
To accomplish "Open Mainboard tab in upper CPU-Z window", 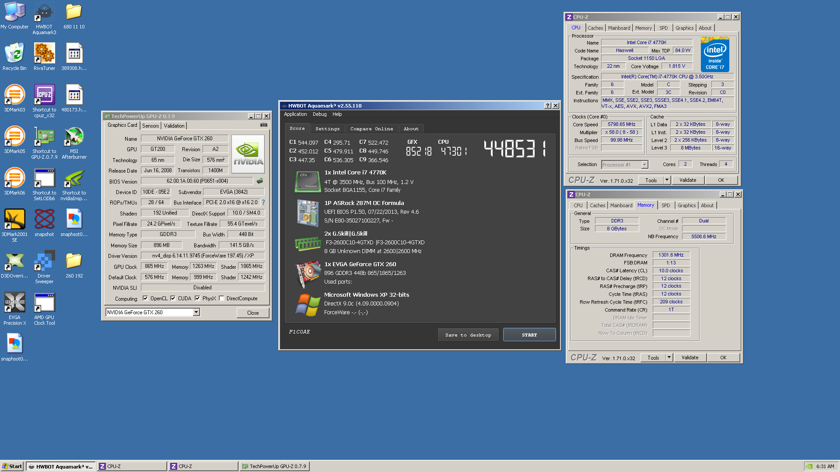I will tap(619, 28).
